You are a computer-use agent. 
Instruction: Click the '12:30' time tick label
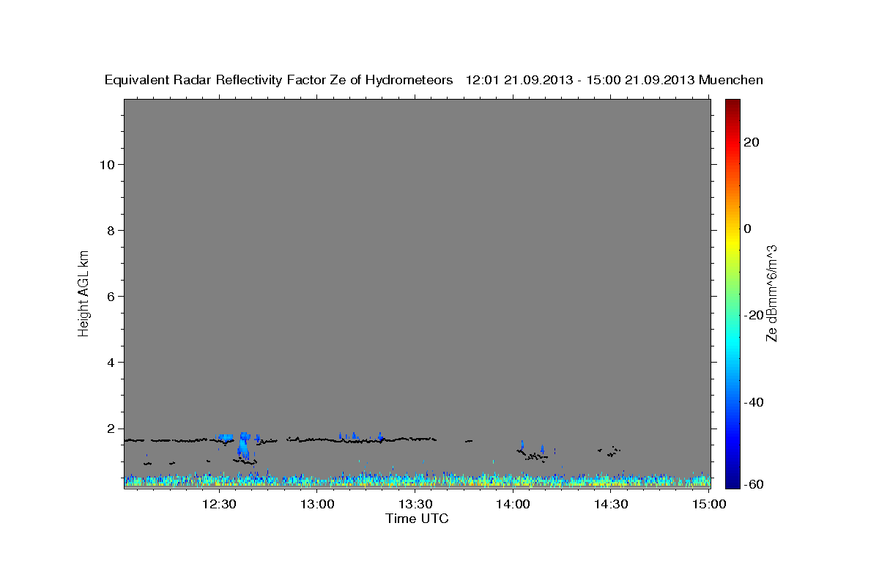[219, 504]
